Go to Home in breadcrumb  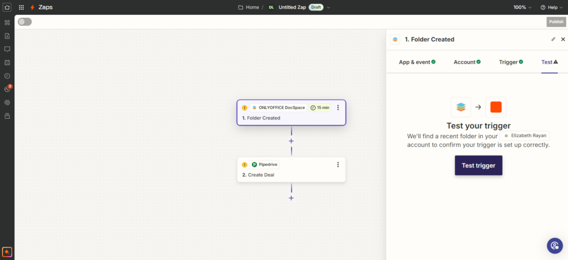click(252, 7)
